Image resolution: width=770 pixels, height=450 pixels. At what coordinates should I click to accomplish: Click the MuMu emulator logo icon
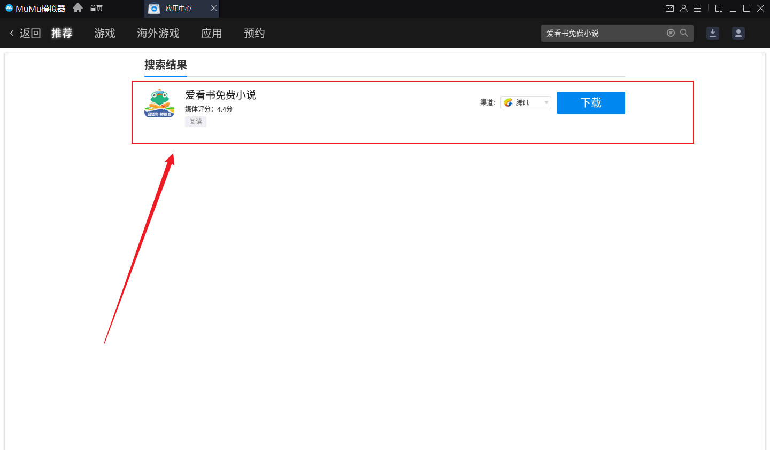pyautogui.click(x=9, y=8)
